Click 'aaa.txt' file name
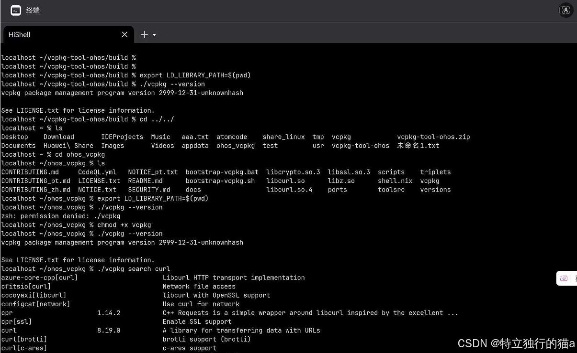This screenshot has width=577, height=353. pos(195,137)
